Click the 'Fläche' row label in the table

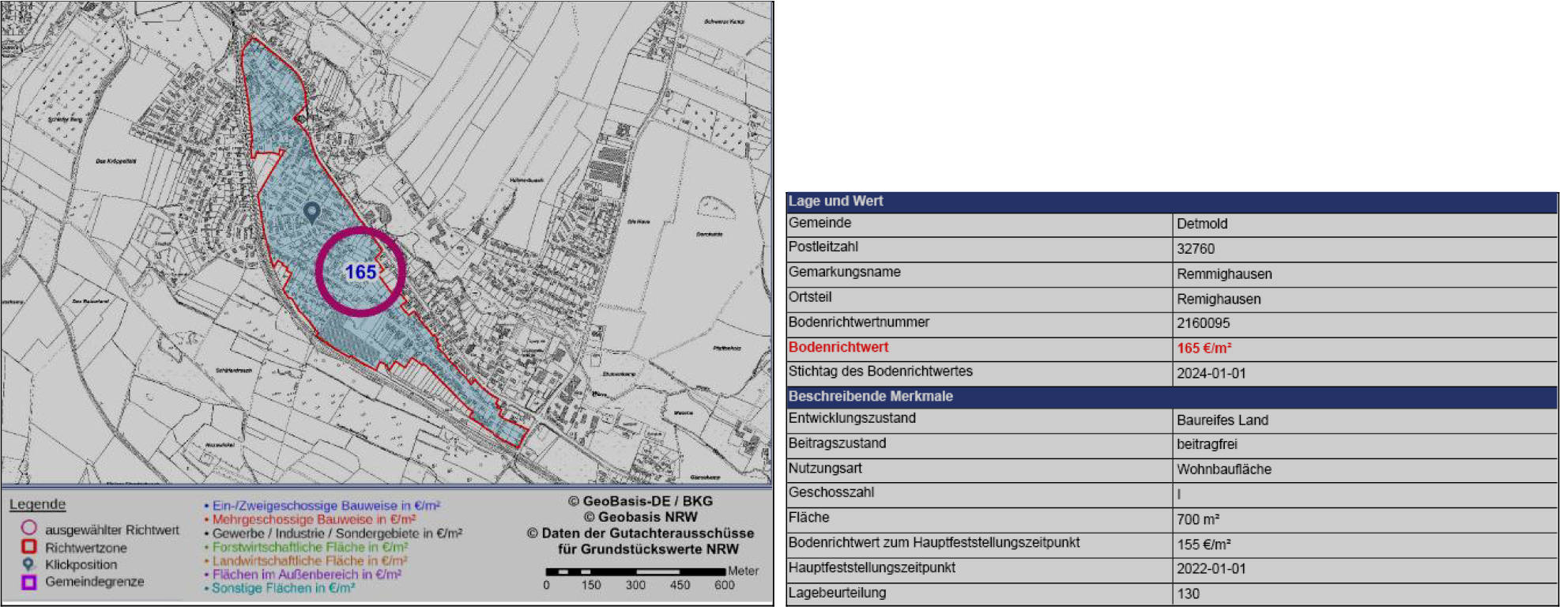[x=808, y=517]
